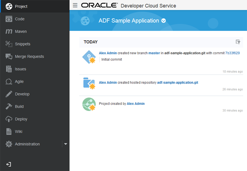This screenshot has width=247, height=171.
Task: Expand the Administration submenu arrow
Action: [x=65, y=144]
